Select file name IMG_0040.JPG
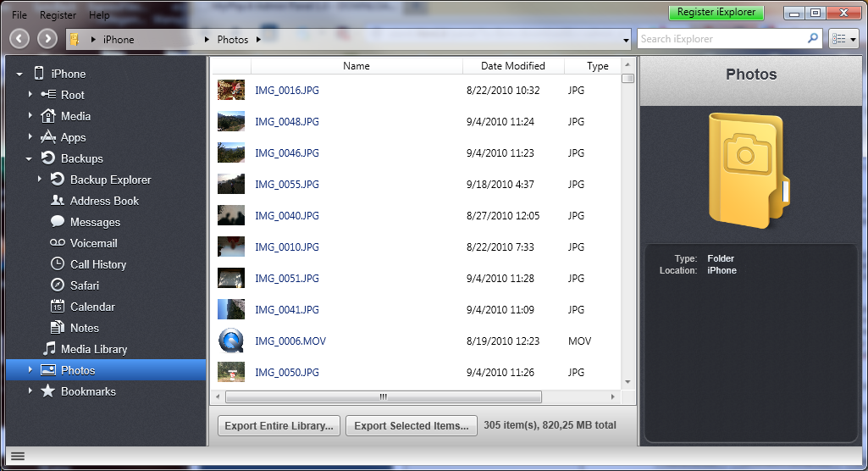This screenshot has width=868, height=471. point(287,215)
